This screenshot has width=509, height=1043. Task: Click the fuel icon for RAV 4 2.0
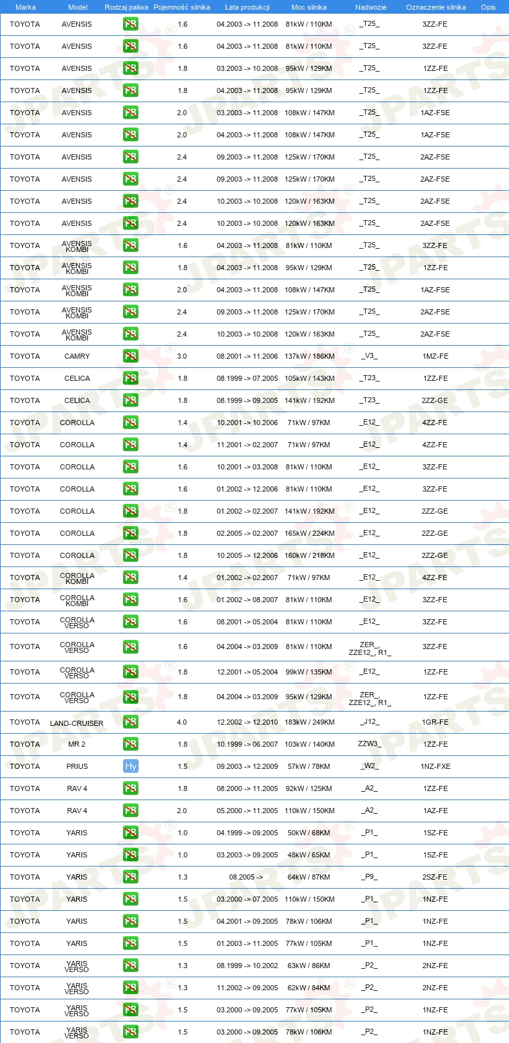tap(131, 811)
